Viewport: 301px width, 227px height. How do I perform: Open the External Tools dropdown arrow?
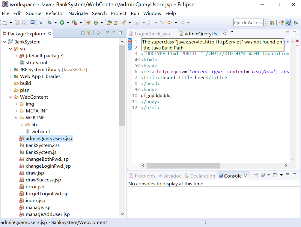(x=81, y=23)
